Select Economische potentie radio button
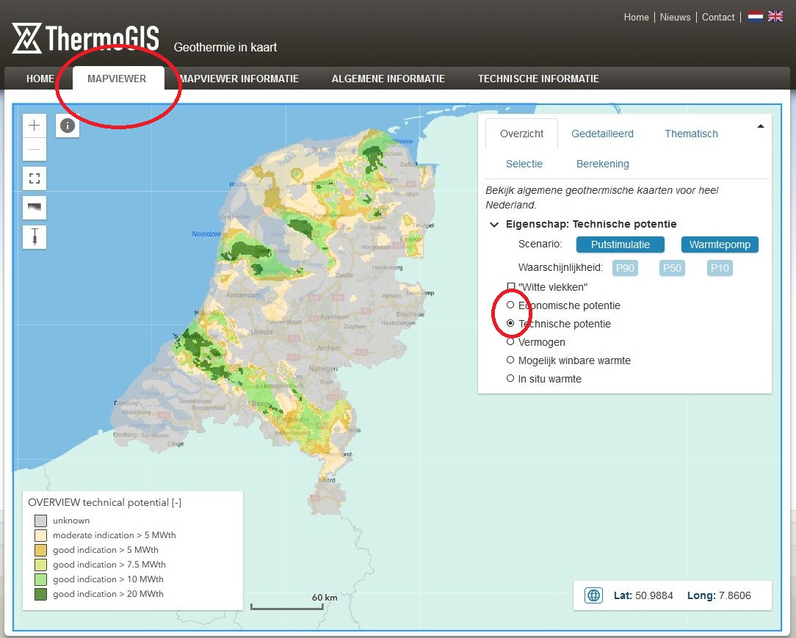This screenshot has width=796, height=638. (510, 305)
